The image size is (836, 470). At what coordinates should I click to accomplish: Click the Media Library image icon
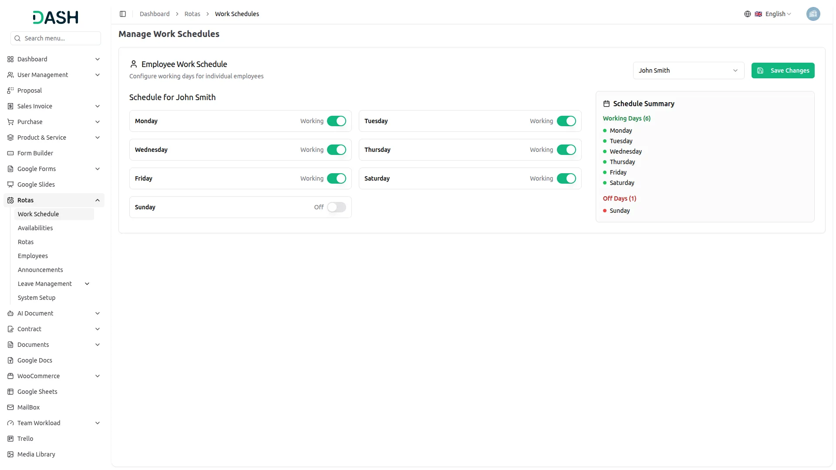pyautogui.click(x=10, y=454)
